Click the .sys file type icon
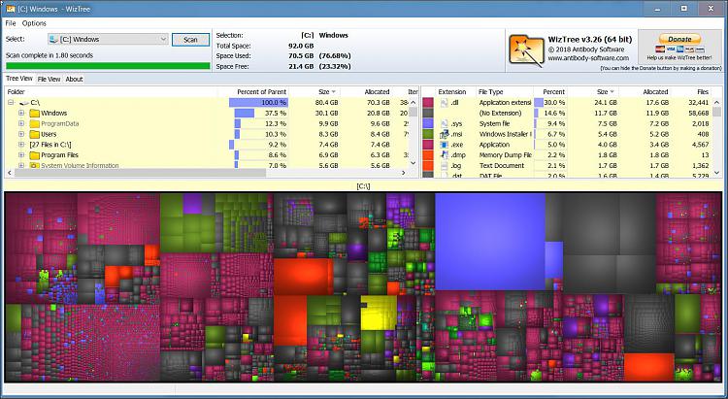This screenshot has height=399, width=728. coord(445,123)
